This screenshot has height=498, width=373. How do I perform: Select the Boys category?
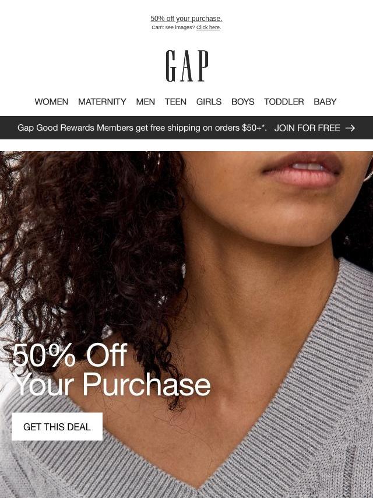point(243,101)
